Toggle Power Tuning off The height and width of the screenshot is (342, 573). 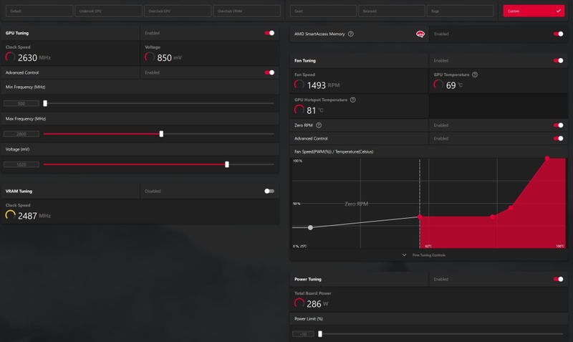[558, 279]
